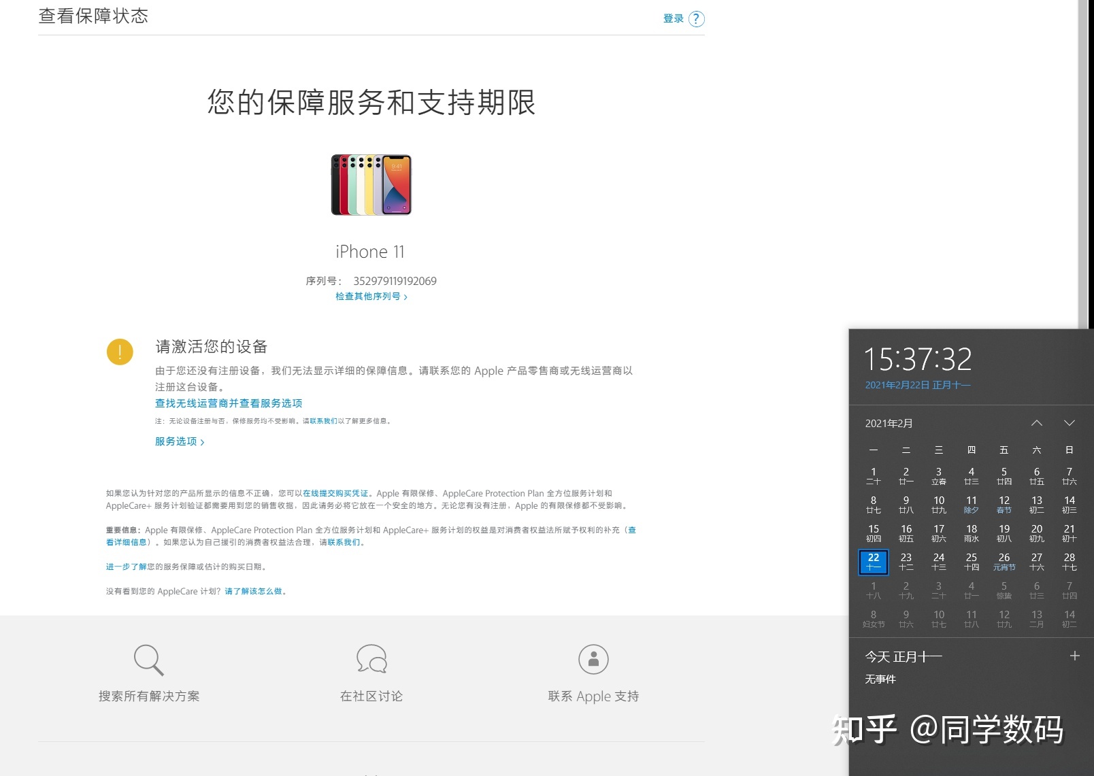This screenshot has width=1094, height=776.
Task: Click 请了解该怎么做 link
Action: click(x=254, y=591)
